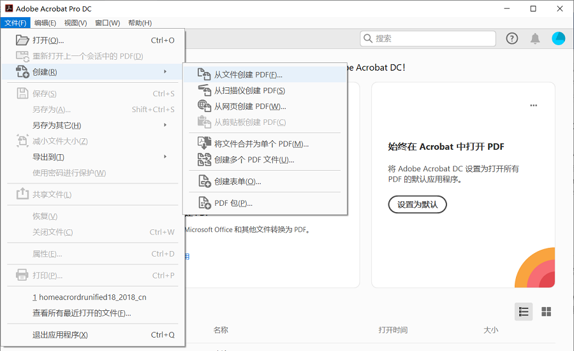Open the help question mark icon
Viewport: 574px width, 351px height.
(x=511, y=38)
